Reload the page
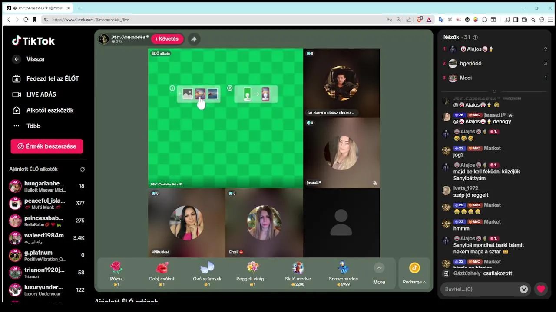 (x=26, y=19)
